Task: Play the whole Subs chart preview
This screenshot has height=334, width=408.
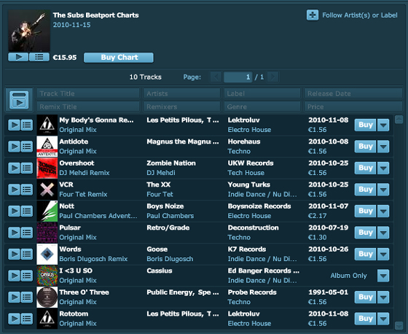Action: 18,57
